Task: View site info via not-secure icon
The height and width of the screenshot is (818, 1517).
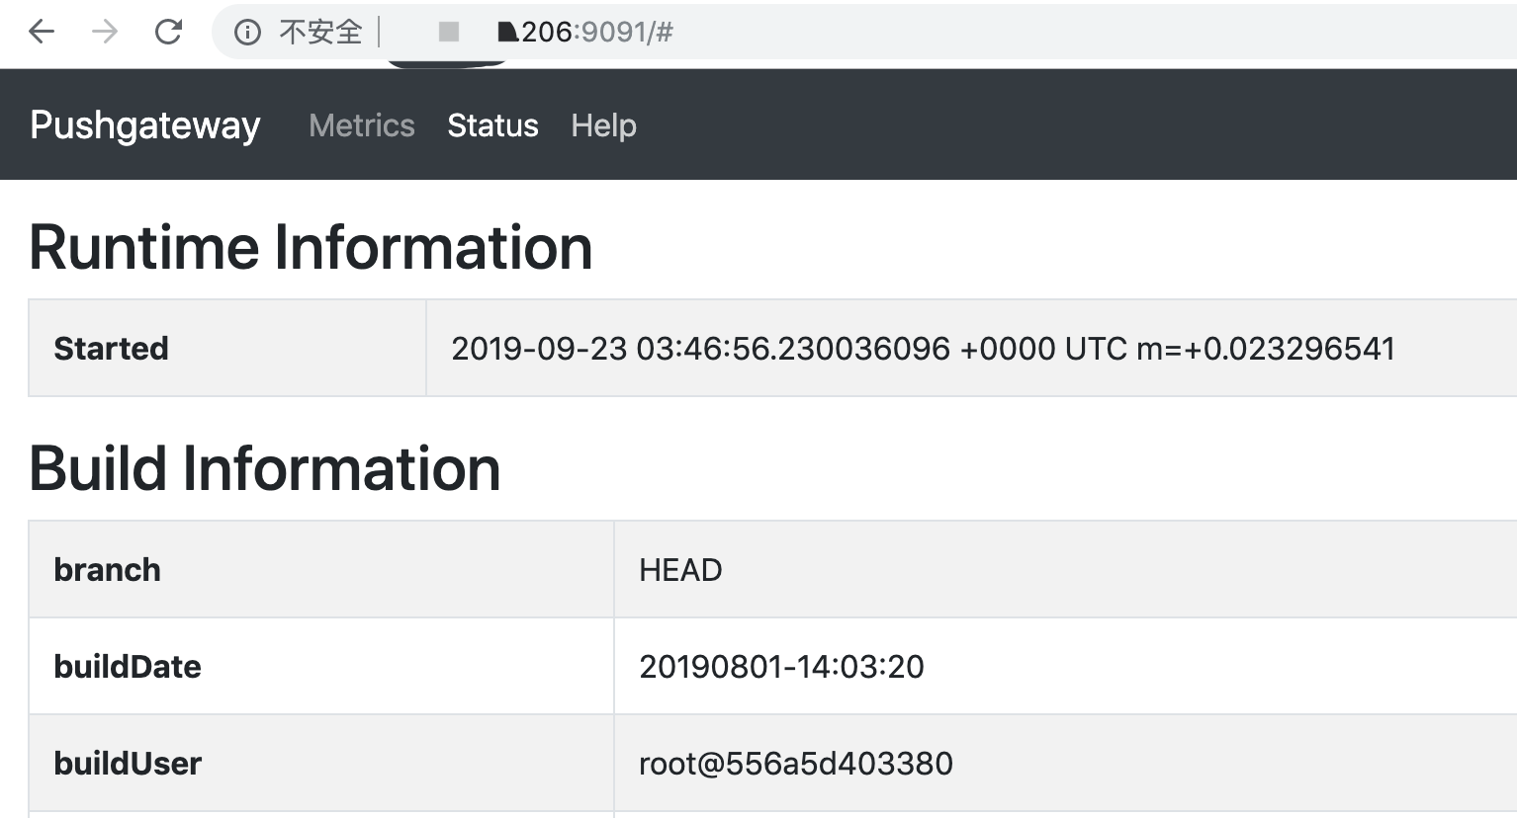Action: tap(247, 33)
